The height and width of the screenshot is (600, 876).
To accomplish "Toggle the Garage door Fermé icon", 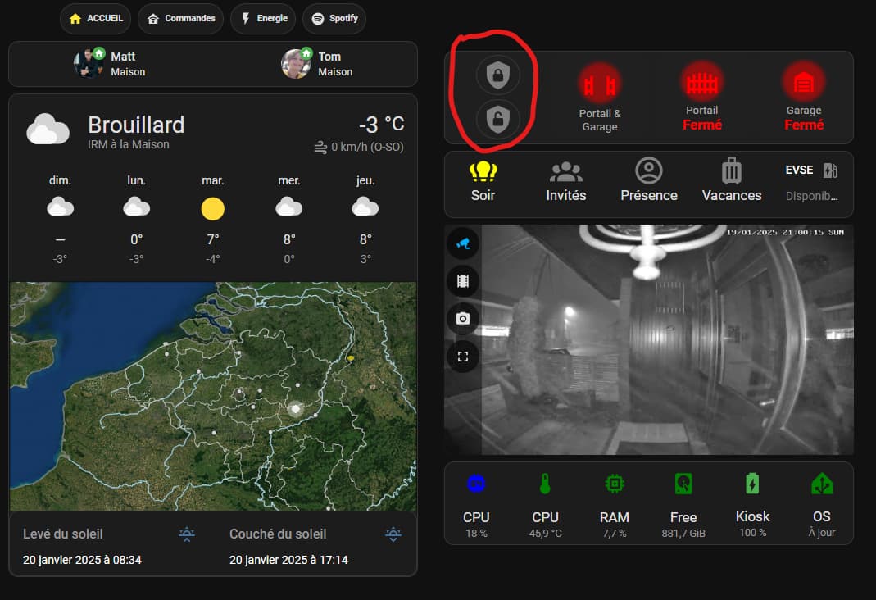I will (803, 84).
